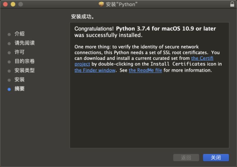Select the 安装 step in sidebar

pos(20,79)
